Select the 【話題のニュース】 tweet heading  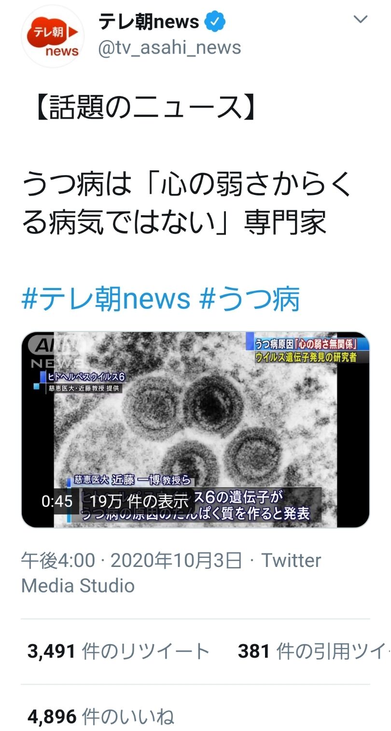click(144, 107)
